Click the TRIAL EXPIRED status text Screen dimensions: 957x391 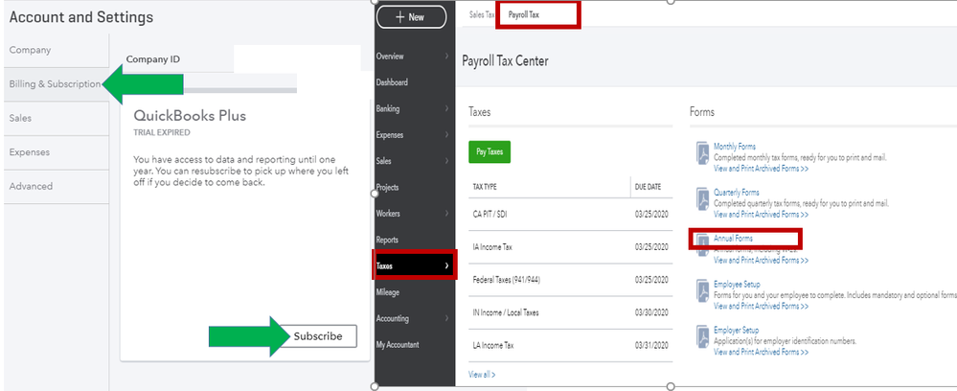[x=161, y=132]
